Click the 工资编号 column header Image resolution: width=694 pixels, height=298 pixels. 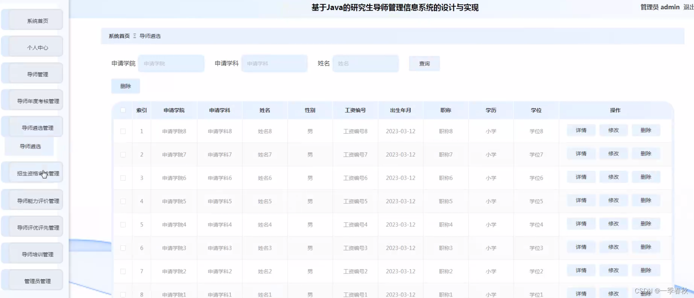click(x=355, y=110)
